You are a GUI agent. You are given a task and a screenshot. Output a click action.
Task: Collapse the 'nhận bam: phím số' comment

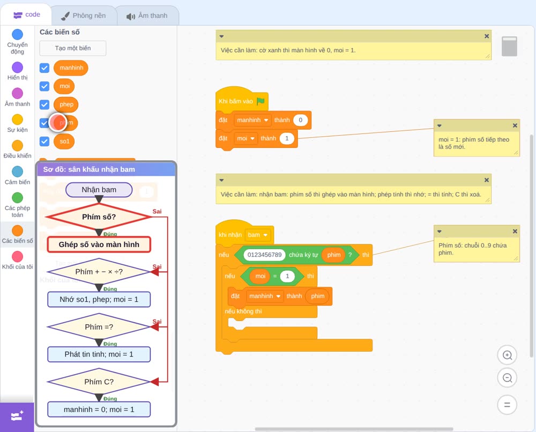221,180
